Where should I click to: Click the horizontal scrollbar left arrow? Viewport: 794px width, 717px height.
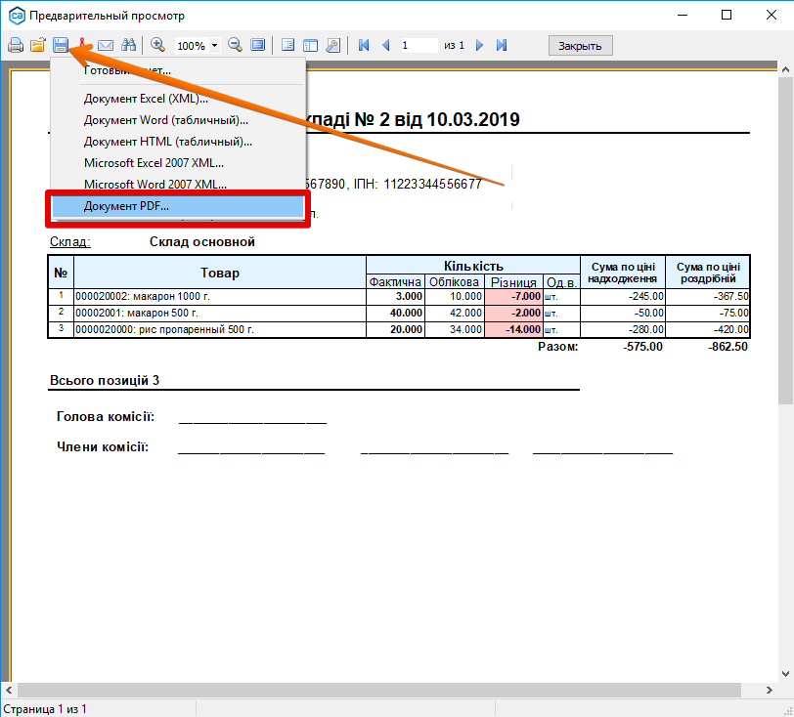9,691
